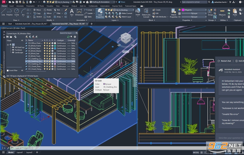Click Match Layer button
Screen dimensions: 244x155
125,17
